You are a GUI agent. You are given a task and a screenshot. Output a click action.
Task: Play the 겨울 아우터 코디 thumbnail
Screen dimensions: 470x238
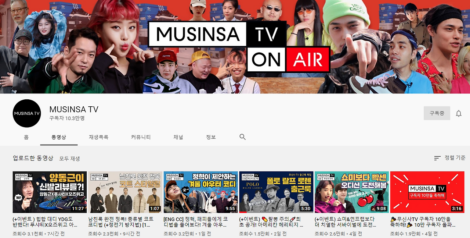coord(201,192)
